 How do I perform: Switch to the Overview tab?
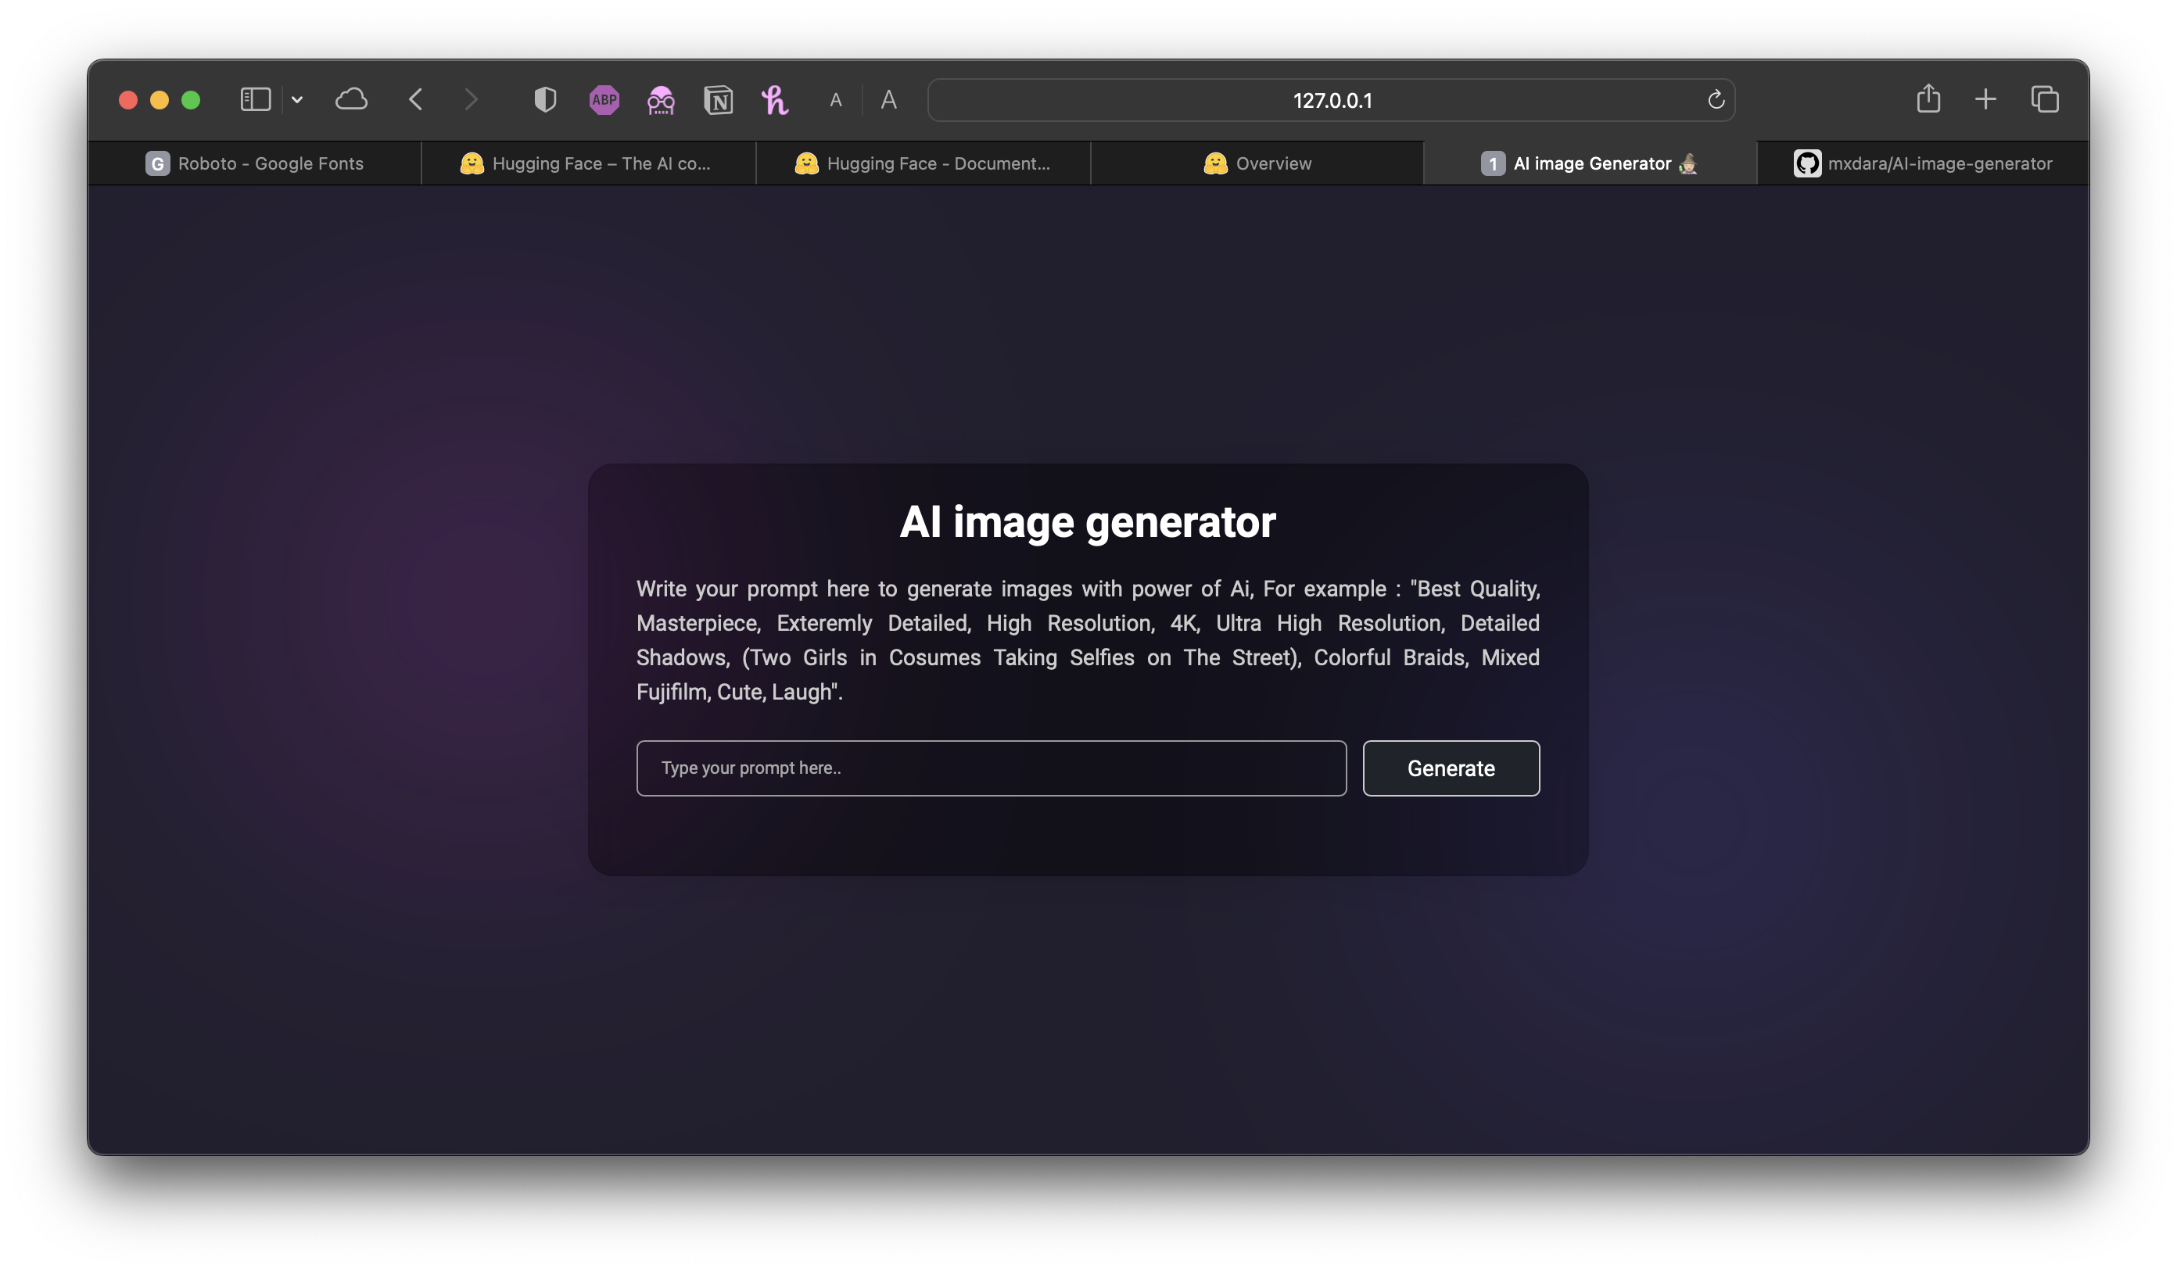pyautogui.click(x=1257, y=163)
